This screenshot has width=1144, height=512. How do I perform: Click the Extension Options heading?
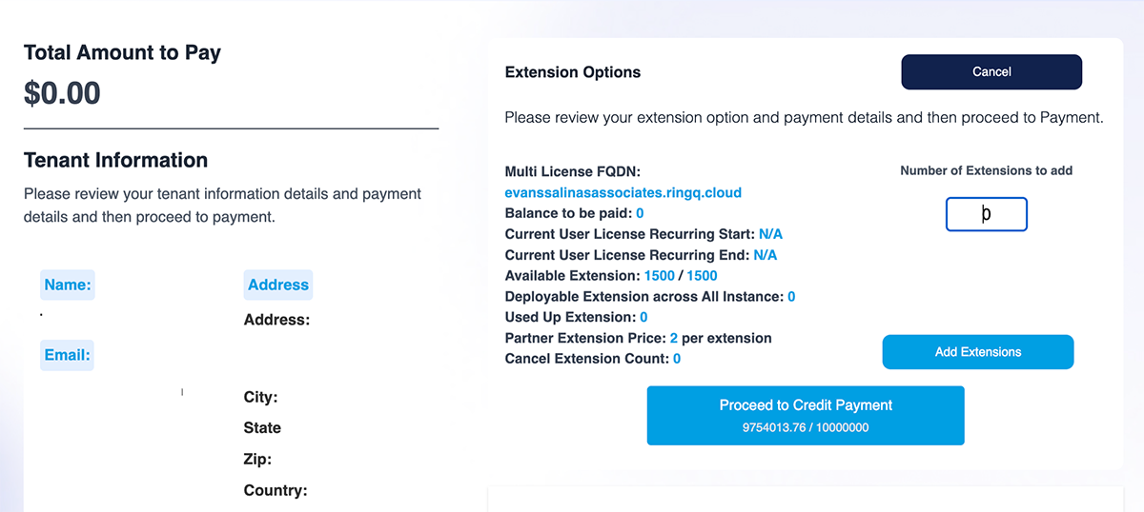pos(572,72)
